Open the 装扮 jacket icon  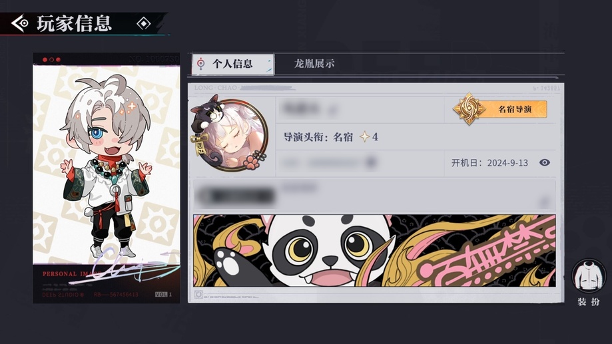(589, 276)
